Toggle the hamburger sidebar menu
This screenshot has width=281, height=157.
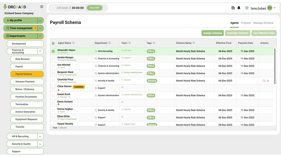(42, 7)
